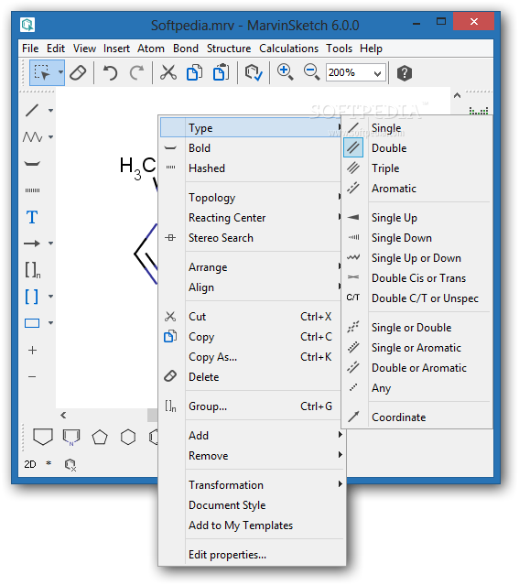The width and height of the screenshot is (519, 585).
Task: Expand the rectangle shape dropdown arrow
Action: pos(50,323)
